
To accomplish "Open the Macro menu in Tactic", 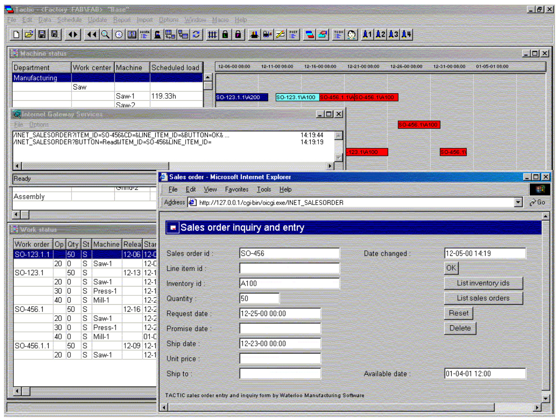I will pyautogui.click(x=220, y=20).
